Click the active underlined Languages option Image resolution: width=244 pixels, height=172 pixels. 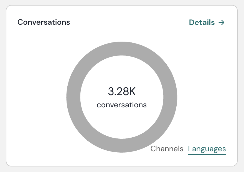point(207,149)
